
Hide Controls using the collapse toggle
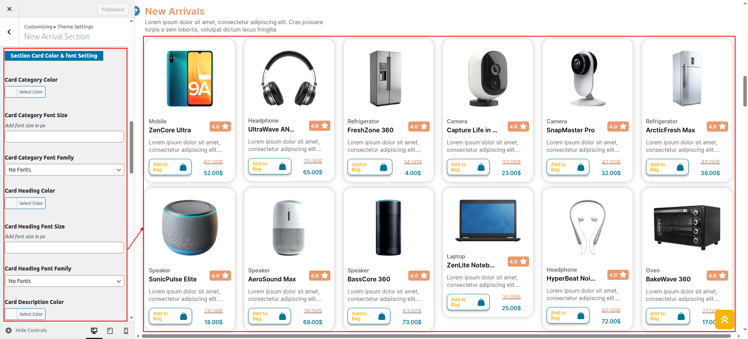(x=26, y=330)
